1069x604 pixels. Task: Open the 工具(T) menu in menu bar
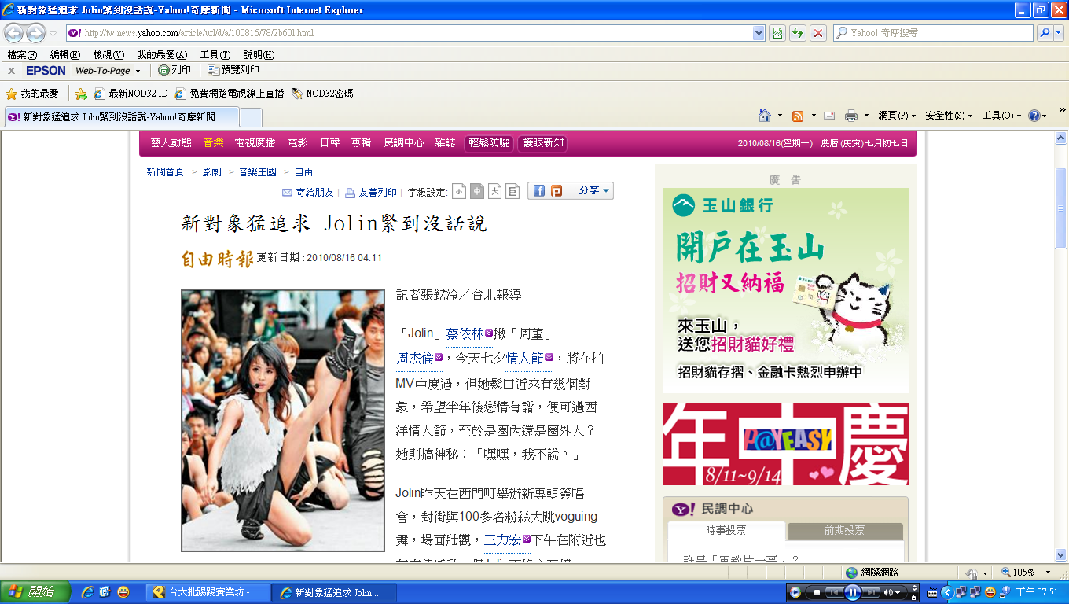(x=215, y=55)
